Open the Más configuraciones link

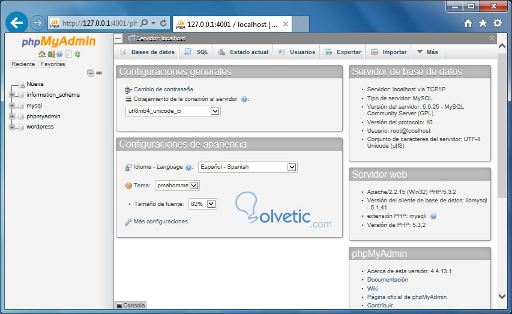point(161,222)
